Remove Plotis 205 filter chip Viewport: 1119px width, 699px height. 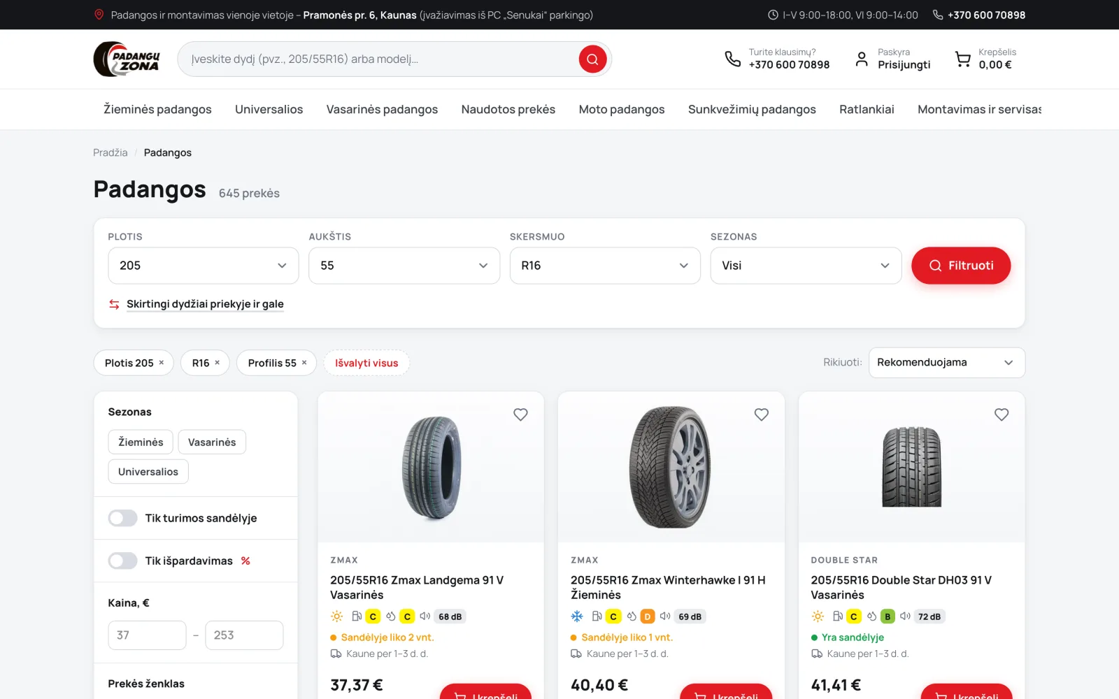(x=162, y=363)
